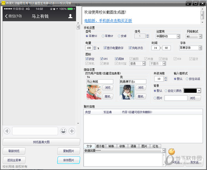The width and height of the screenshot is (207, 170).
Task: Click the yellow smiley emoticon picker
Action: pos(171,151)
